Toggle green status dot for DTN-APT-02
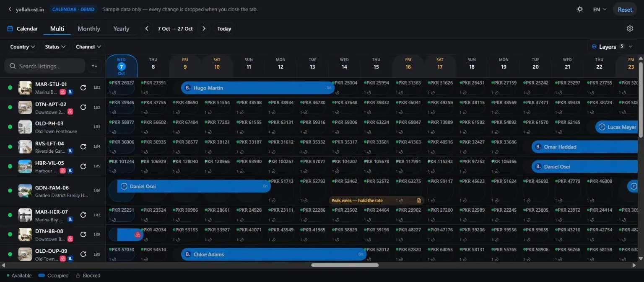 pos(10,107)
